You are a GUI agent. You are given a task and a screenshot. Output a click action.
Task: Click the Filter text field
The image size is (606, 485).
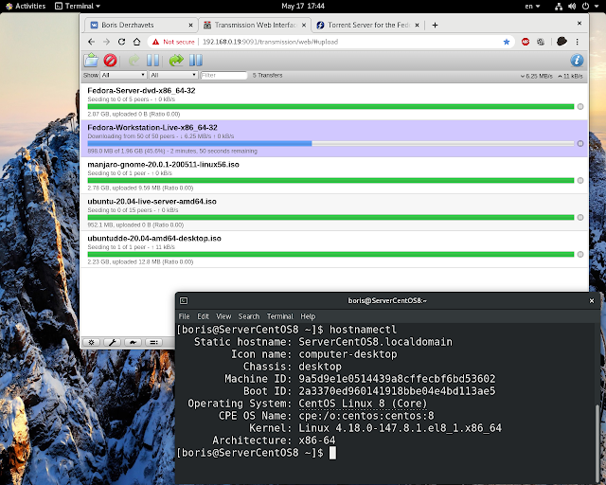coord(223,75)
